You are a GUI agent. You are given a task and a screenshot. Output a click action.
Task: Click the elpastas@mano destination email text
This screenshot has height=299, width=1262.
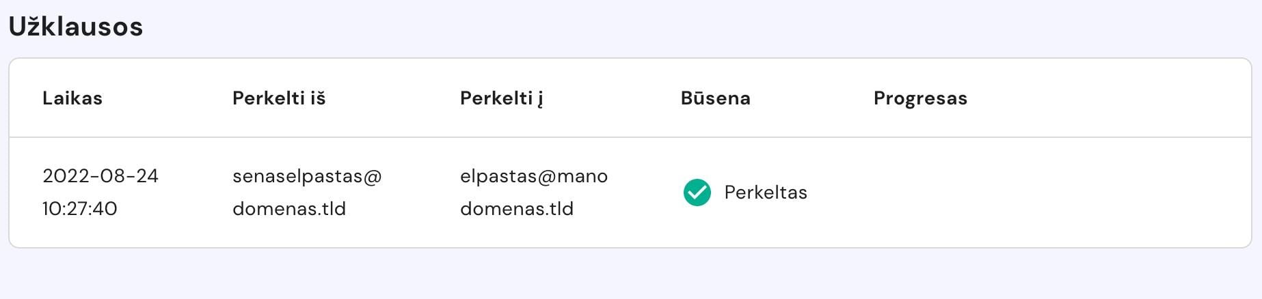(534, 176)
